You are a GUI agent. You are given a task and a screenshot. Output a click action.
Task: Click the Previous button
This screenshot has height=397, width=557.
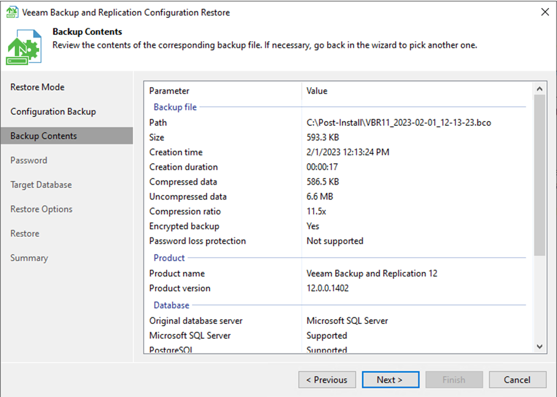click(x=327, y=380)
